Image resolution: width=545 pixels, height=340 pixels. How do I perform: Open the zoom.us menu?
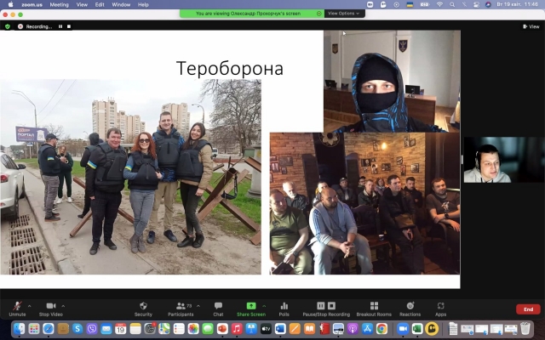click(32, 4)
